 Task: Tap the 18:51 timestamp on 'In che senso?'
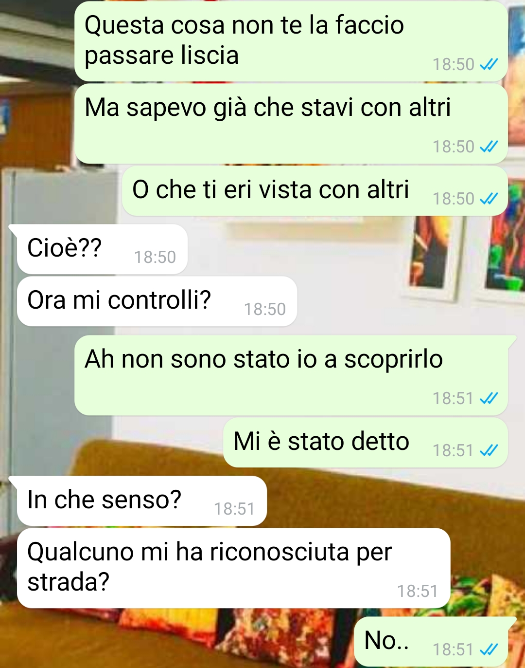234,509
